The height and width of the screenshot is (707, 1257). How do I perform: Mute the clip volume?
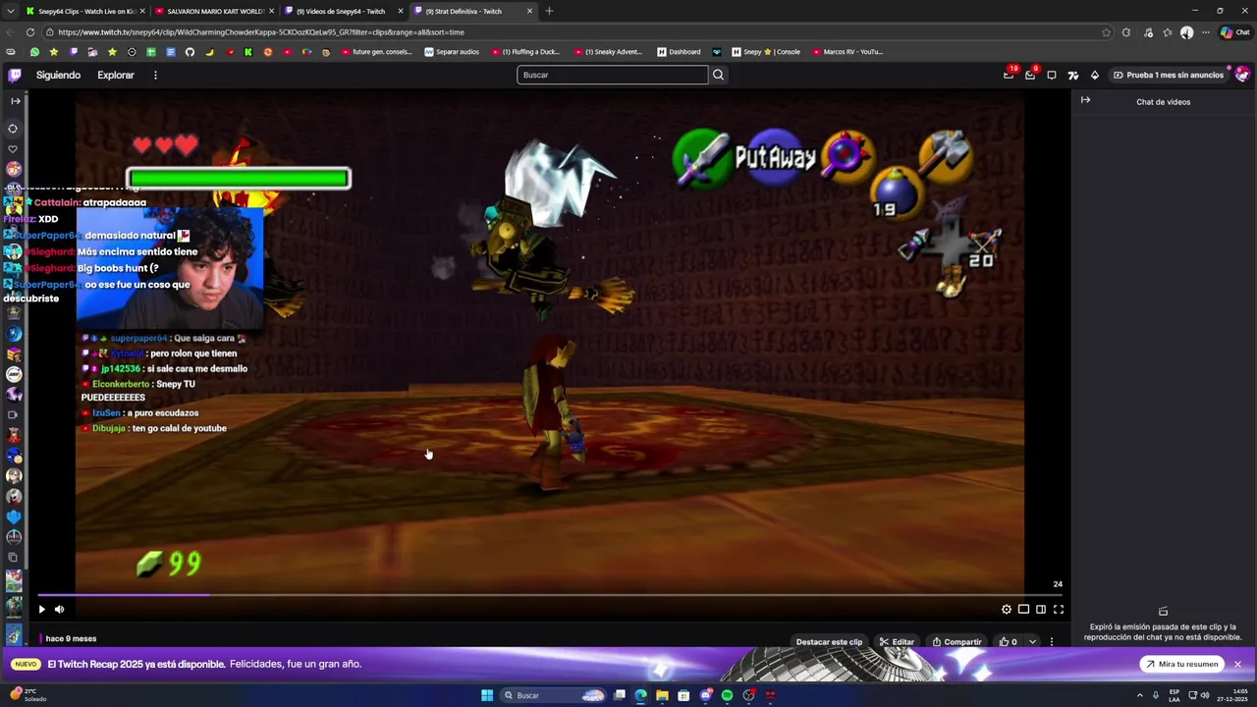pos(59,610)
